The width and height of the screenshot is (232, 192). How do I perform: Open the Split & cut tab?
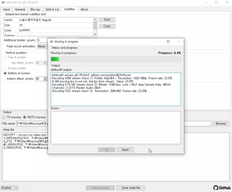(52, 9)
